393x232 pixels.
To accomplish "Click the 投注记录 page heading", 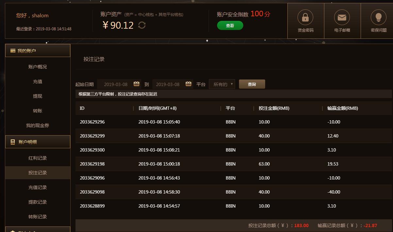I will tap(94, 59).
